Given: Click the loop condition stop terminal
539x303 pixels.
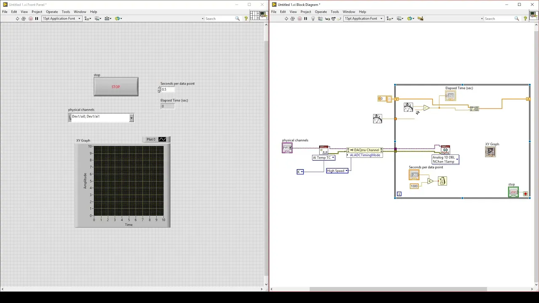Looking at the screenshot, I should (x=525, y=194).
